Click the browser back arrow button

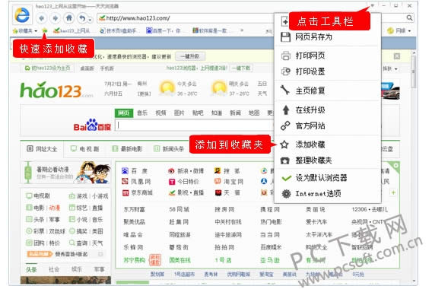[42, 18]
